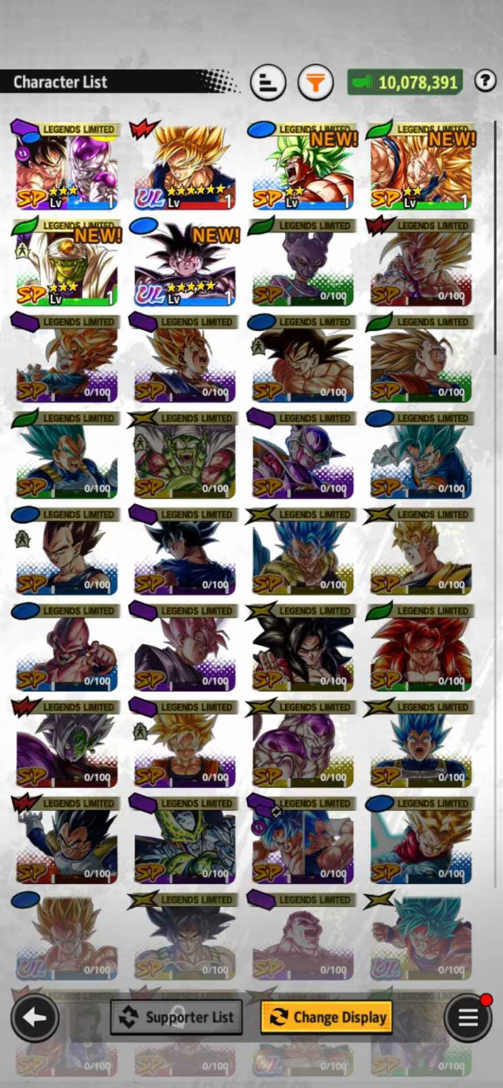Open the hamburger main menu

468,1018
